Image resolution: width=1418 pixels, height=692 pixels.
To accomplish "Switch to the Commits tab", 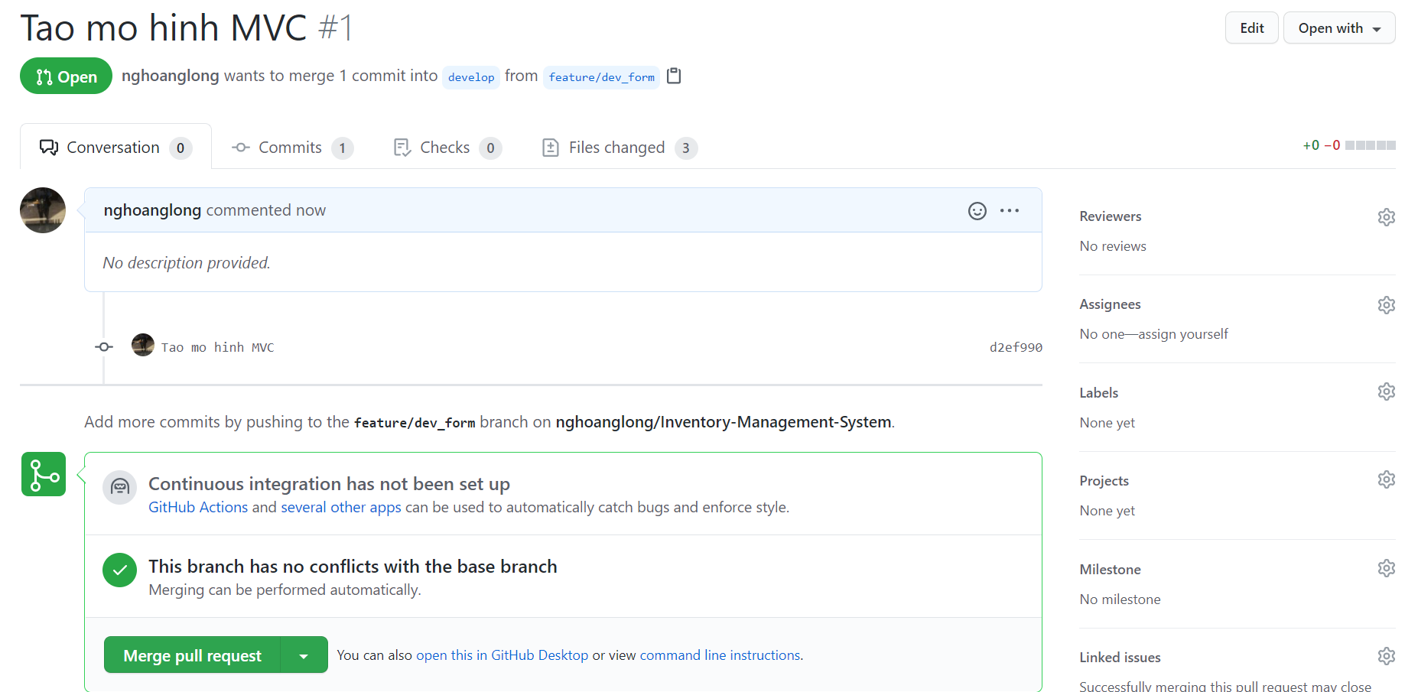I will (x=291, y=147).
